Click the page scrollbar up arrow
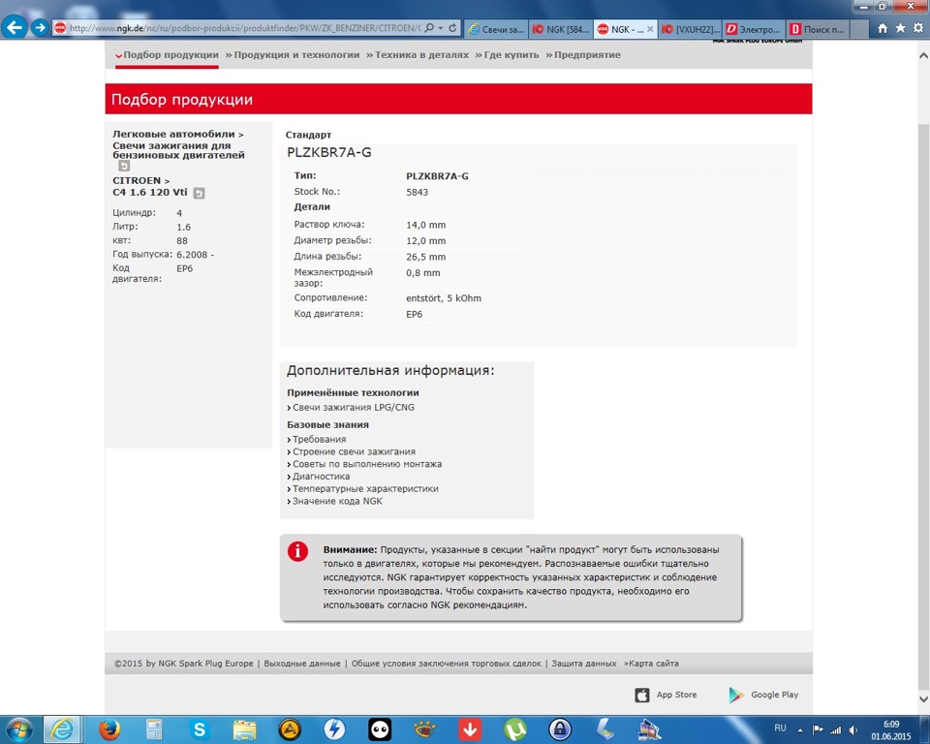This screenshot has height=744, width=930. click(923, 55)
